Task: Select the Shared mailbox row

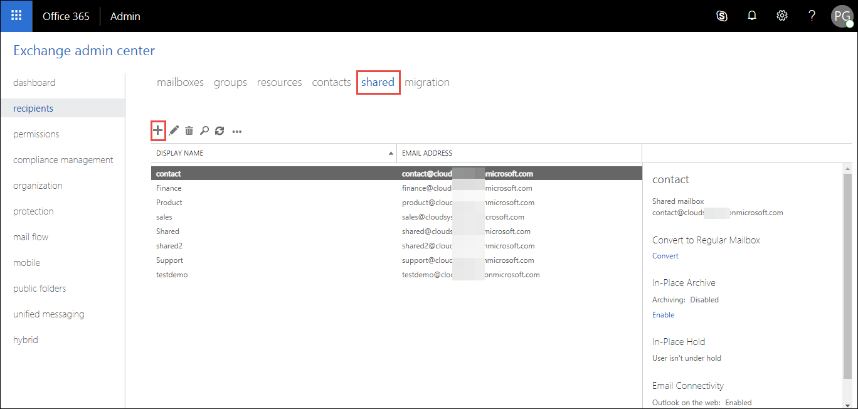Action: [x=396, y=231]
